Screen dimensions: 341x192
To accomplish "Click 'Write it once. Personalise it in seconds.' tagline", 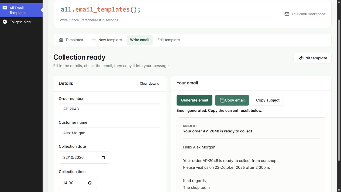I will 89,20.
